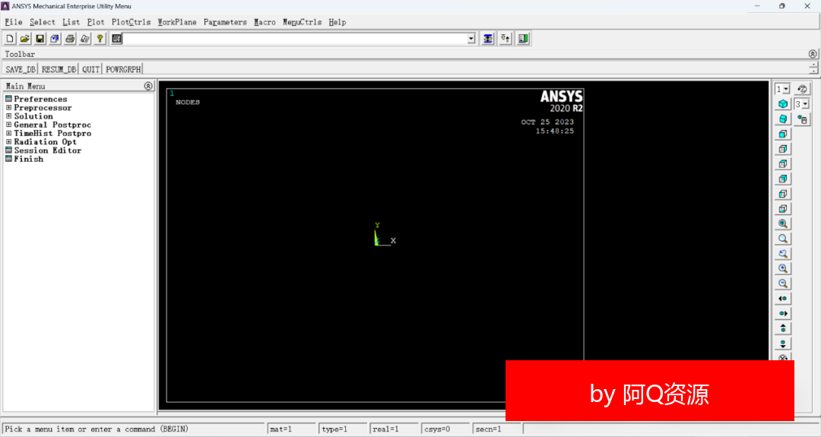Switch to the Right view
821x437 pixels.
coord(783,149)
